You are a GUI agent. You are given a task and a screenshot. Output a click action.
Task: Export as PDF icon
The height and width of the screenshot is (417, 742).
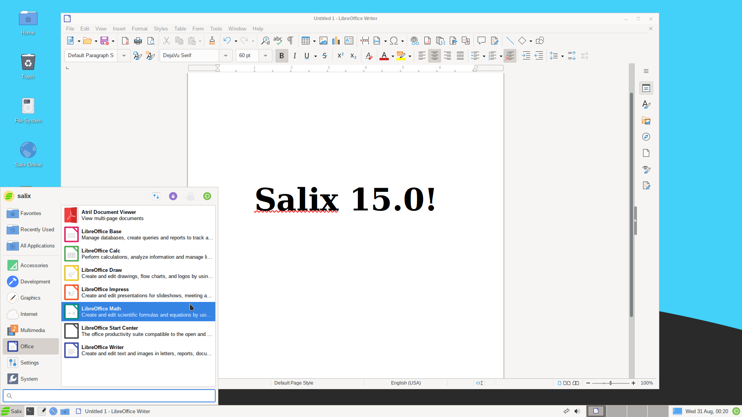125,41
